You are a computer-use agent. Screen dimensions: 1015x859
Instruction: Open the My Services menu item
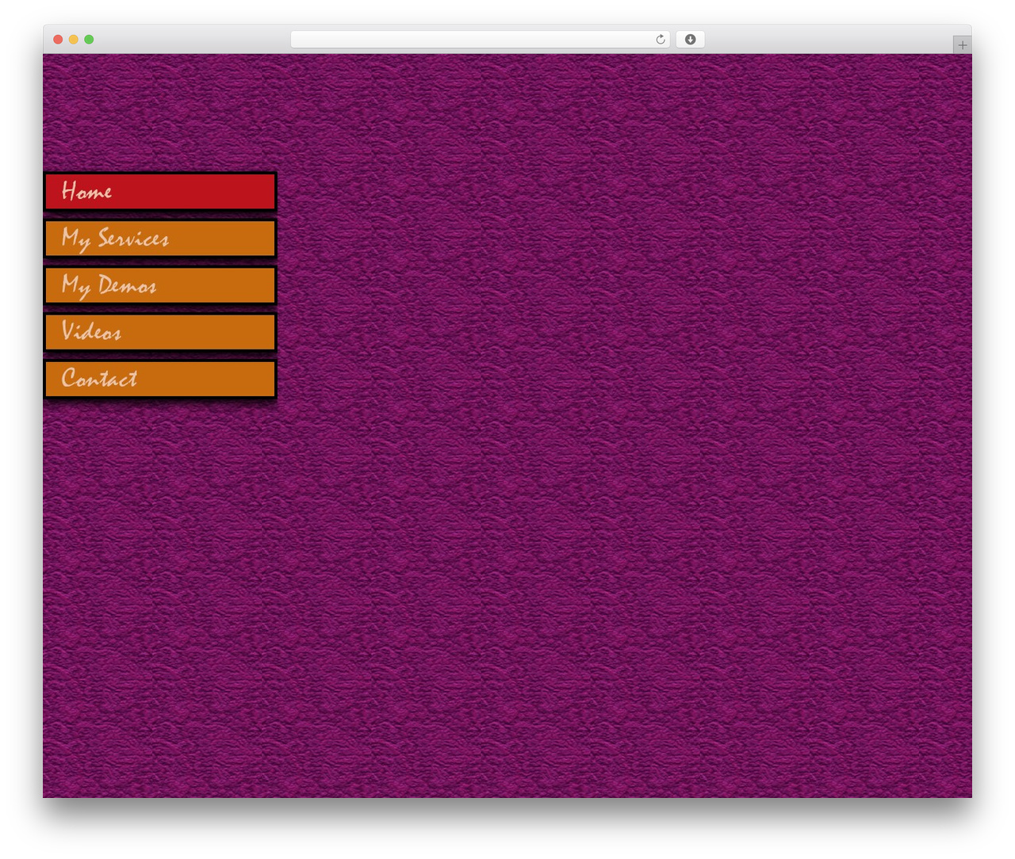[159, 238]
